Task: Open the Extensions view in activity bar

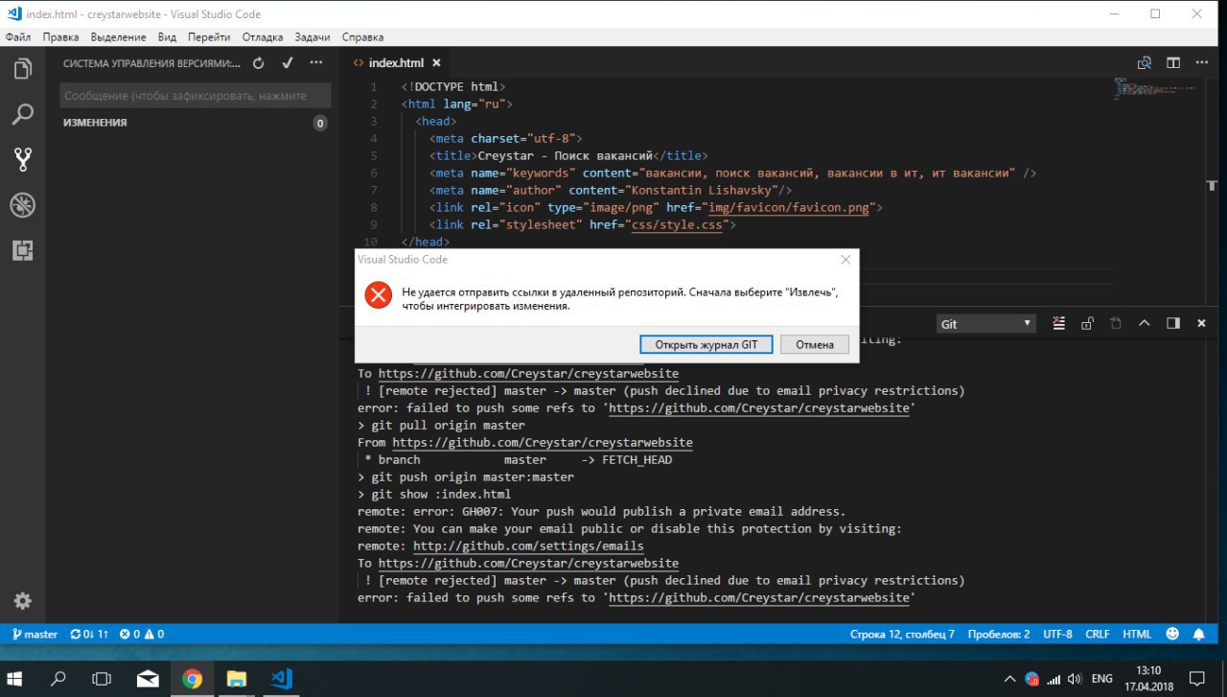Action: tap(22, 249)
